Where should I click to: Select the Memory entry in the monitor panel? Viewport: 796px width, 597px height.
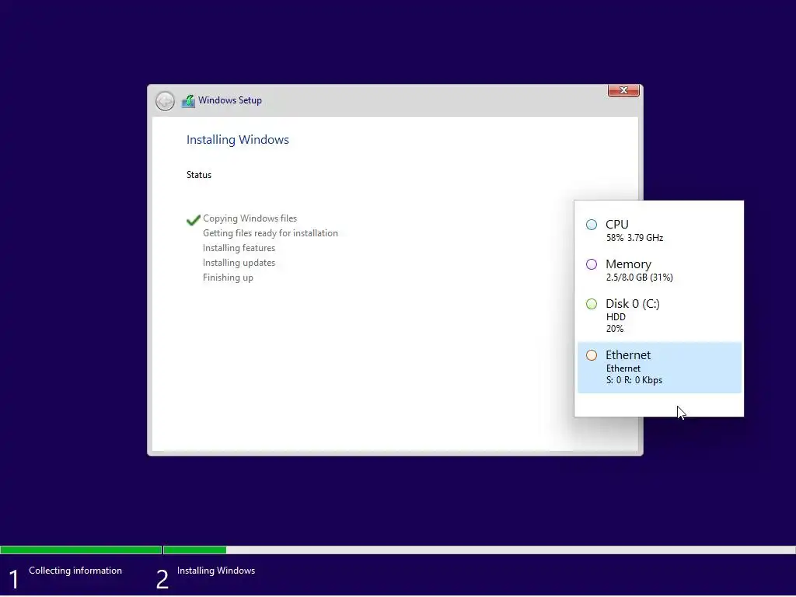coord(659,270)
